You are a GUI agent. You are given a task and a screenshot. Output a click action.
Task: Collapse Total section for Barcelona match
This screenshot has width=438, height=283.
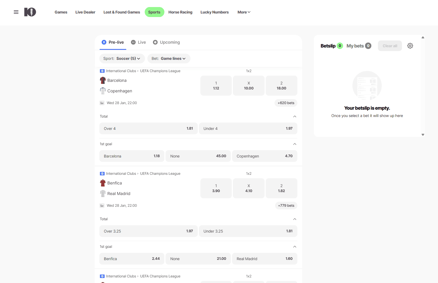pos(295,116)
